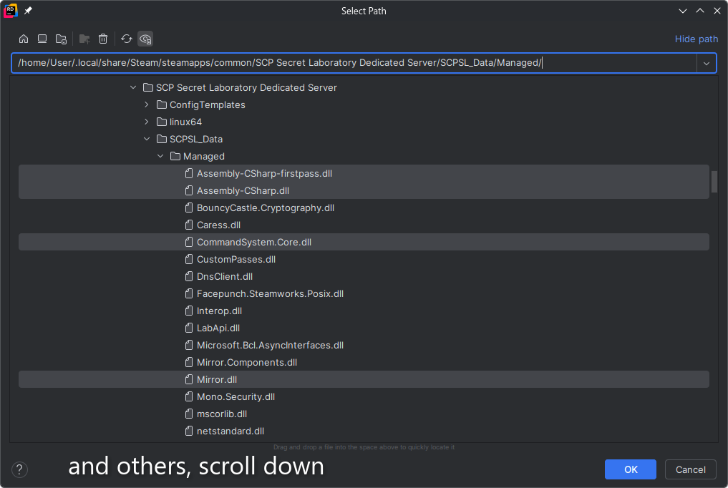This screenshot has height=488, width=728.
Task: Select Mirror.Components.dll
Action: click(364, 362)
